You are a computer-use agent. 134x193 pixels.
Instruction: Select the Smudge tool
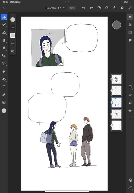click(4, 48)
